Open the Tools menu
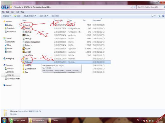Image resolution: width=165 pixels, height=123 pixels. [18, 12]
